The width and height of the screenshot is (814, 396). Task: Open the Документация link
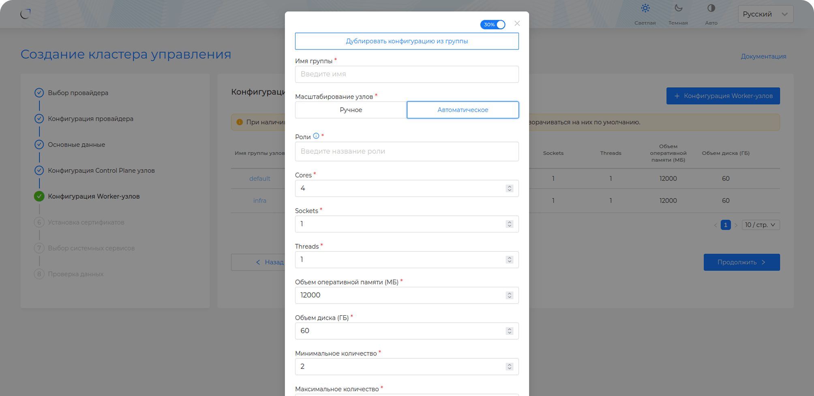pos(763,56)
